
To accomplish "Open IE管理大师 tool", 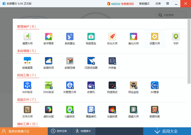I will click(70, 87).
